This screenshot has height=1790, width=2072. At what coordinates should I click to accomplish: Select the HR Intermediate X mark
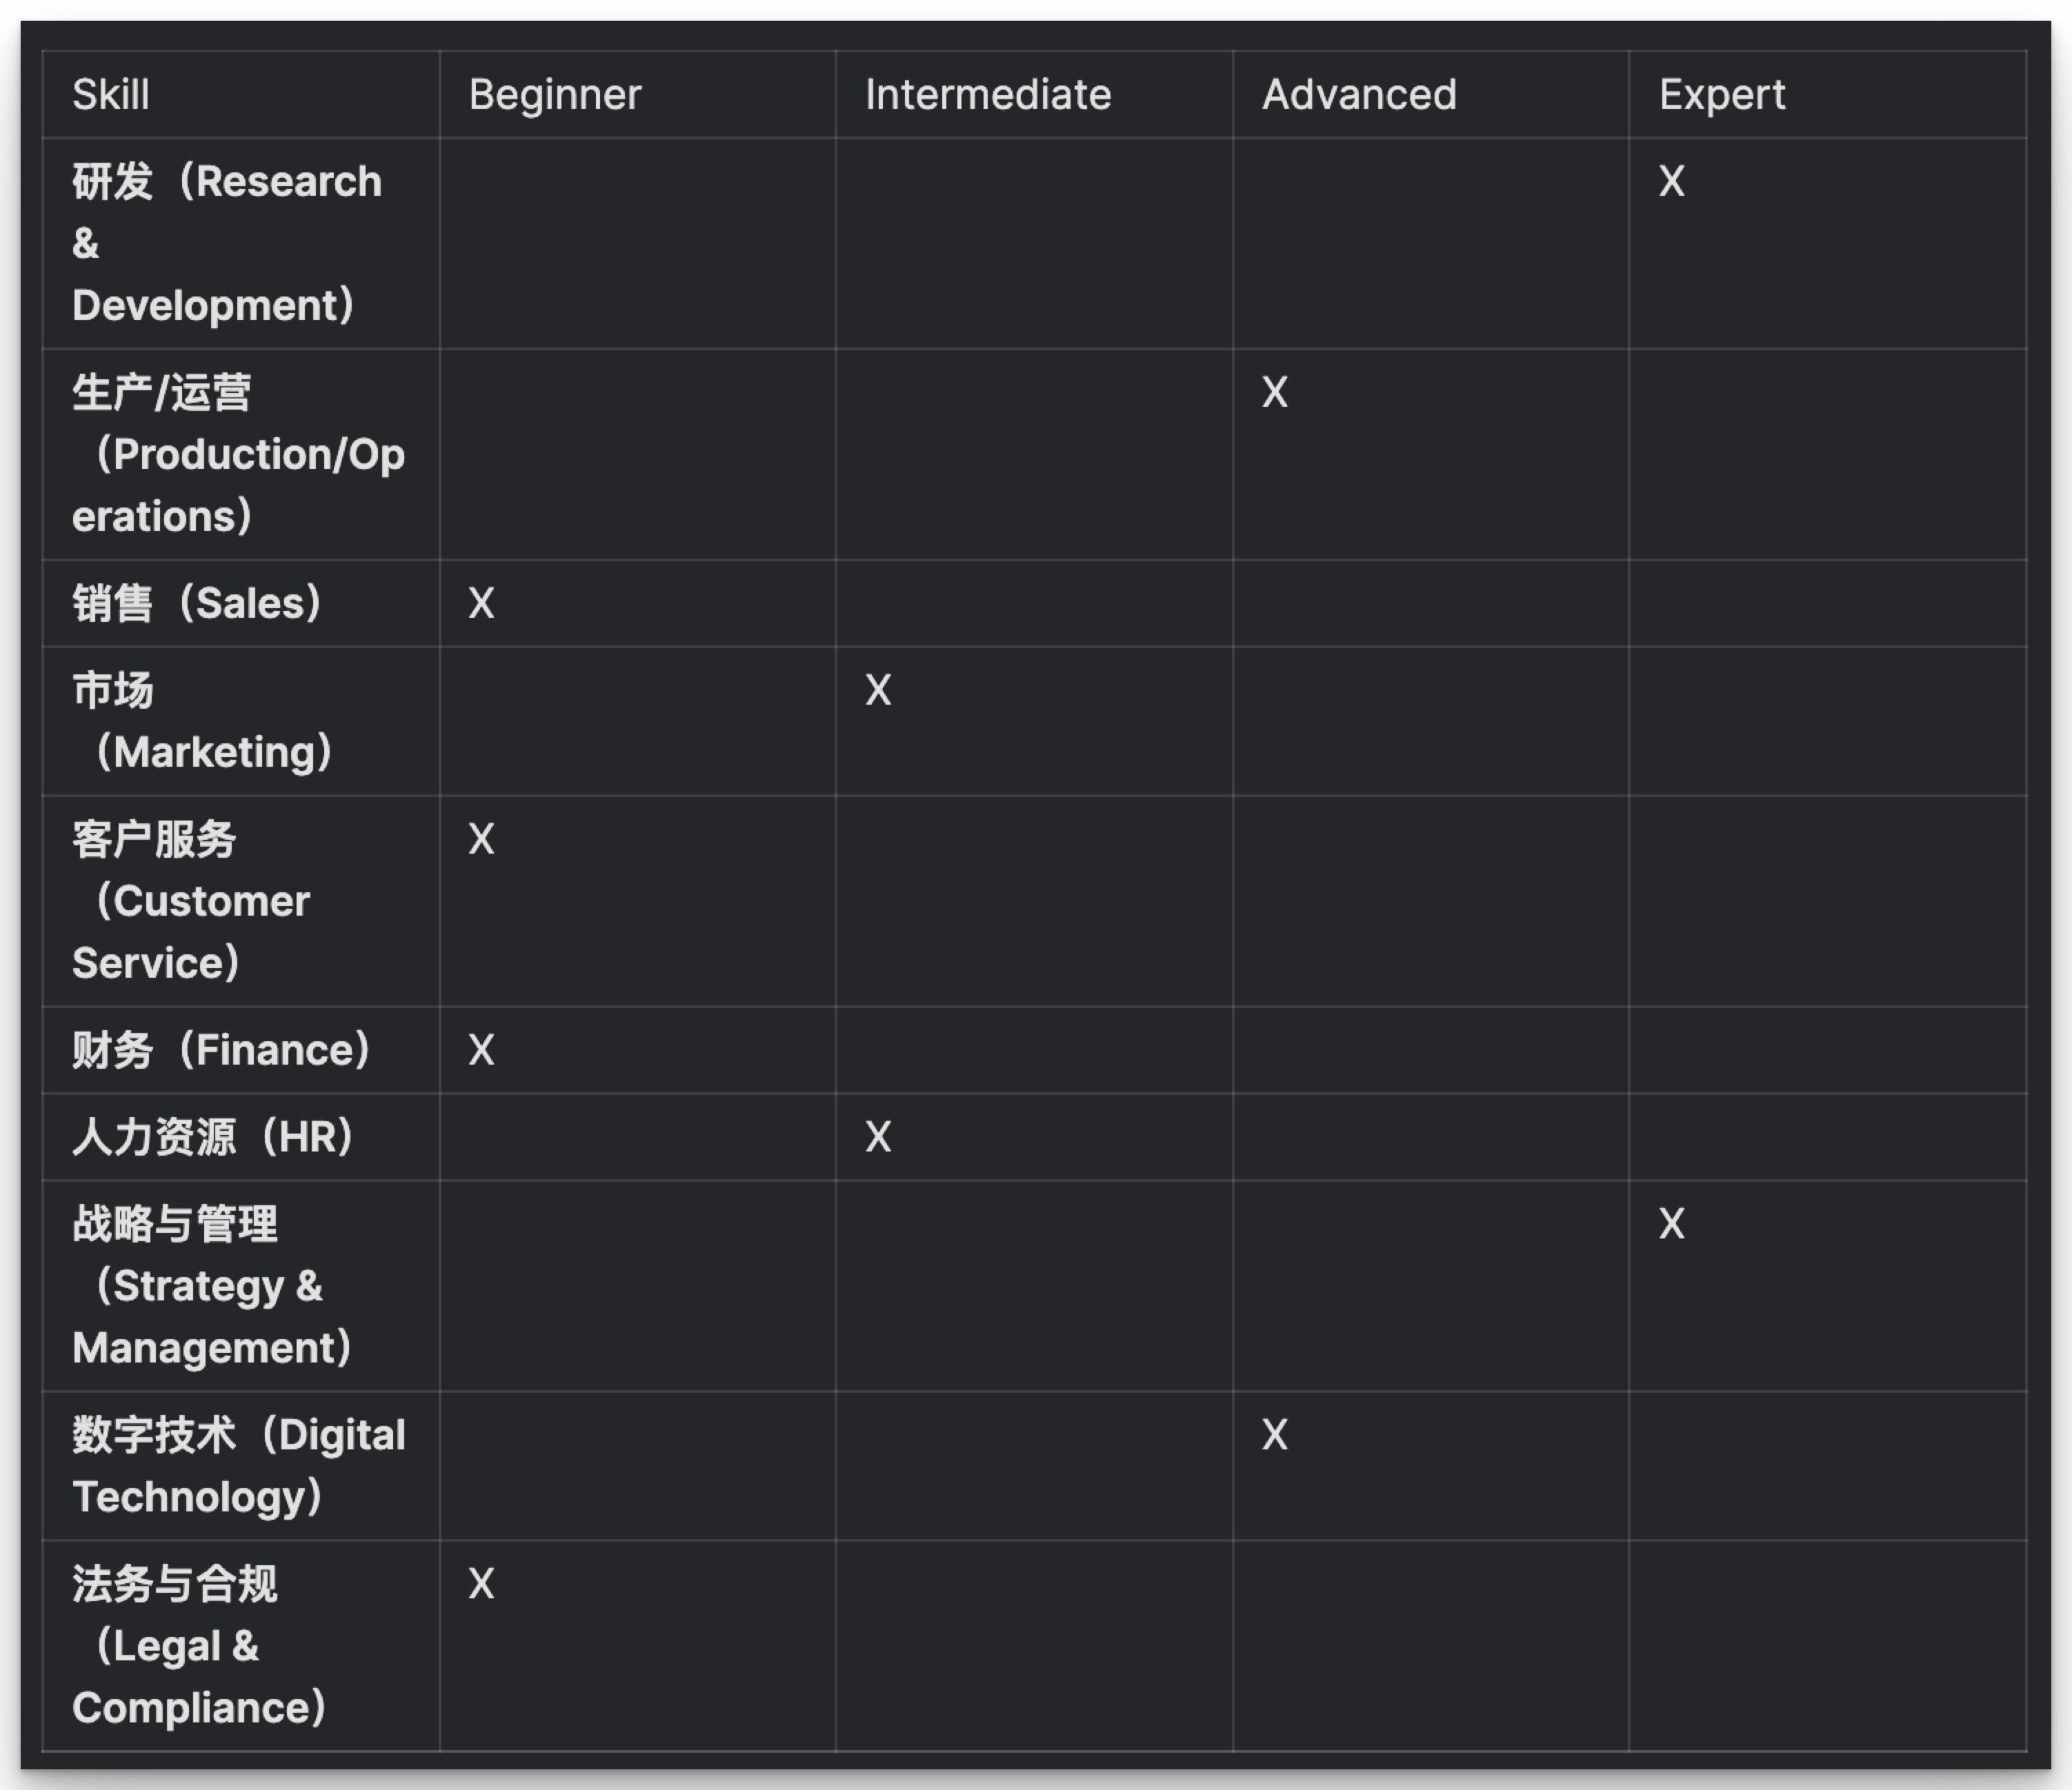coord(878,1137)
